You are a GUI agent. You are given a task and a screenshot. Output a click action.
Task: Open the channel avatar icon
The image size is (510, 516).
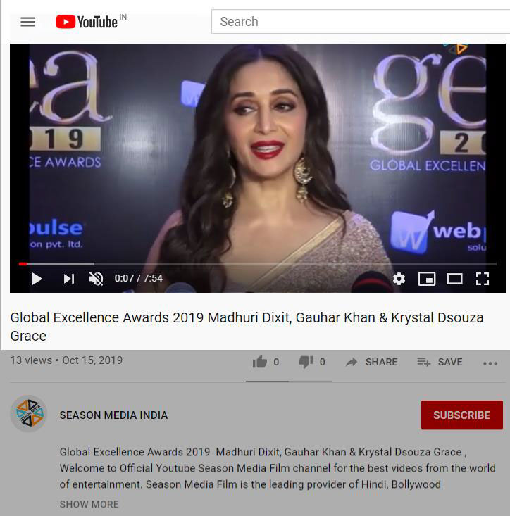29,414
